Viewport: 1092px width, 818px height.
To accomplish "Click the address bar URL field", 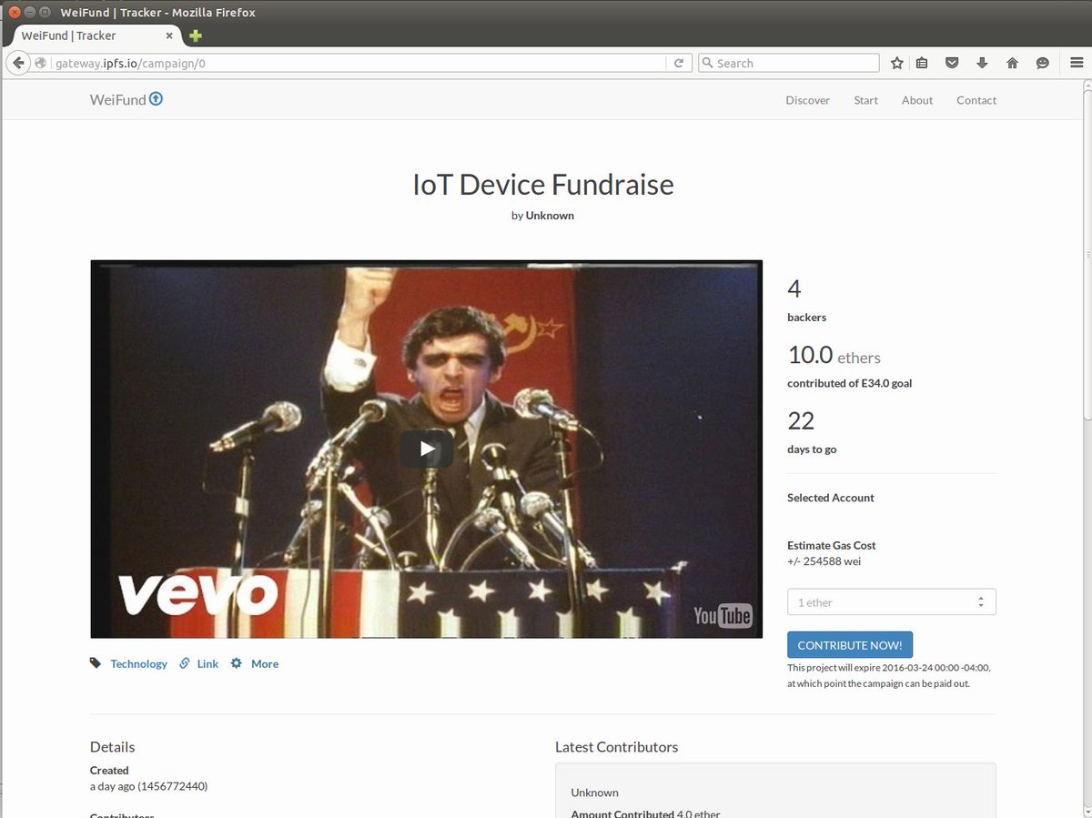I will (x=359, y=63).
